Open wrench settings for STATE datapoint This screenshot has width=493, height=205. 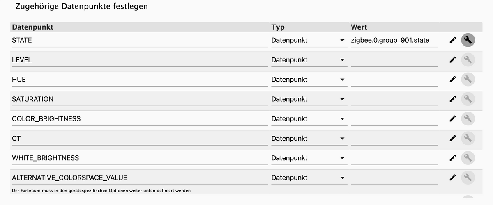pyautogui.click(x=468, y=40)
